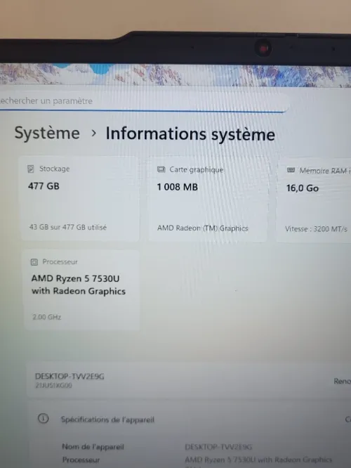This screenshot has width=351, height=468.
Task: Click the 16,0 Go RAM value
Action: (303, 188)
